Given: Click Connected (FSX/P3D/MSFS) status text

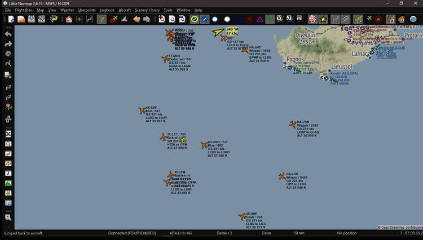Looking at the screenshot, I should point(132,233).
